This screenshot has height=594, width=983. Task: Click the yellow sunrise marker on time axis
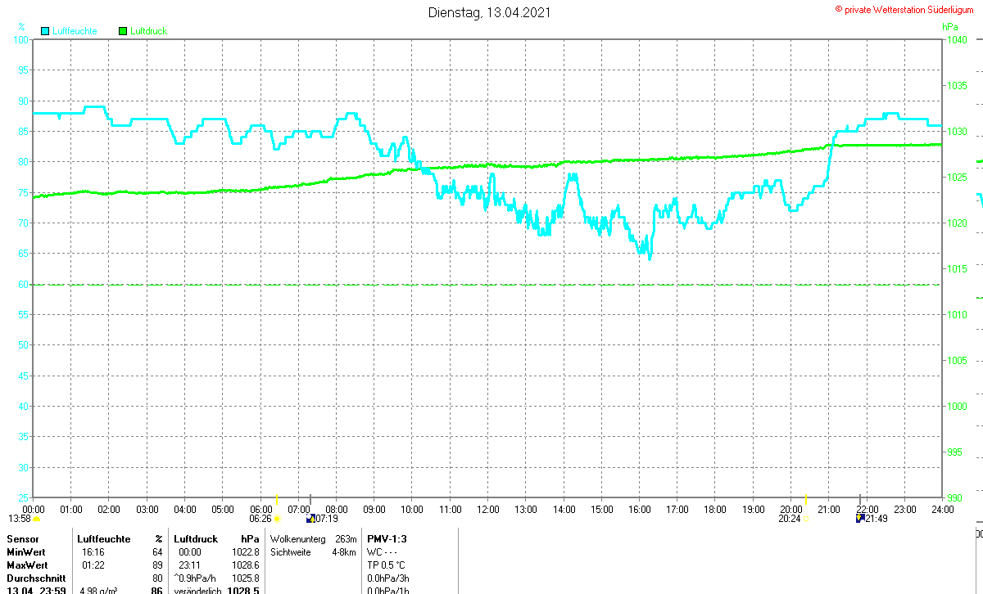tap(277, 498)
